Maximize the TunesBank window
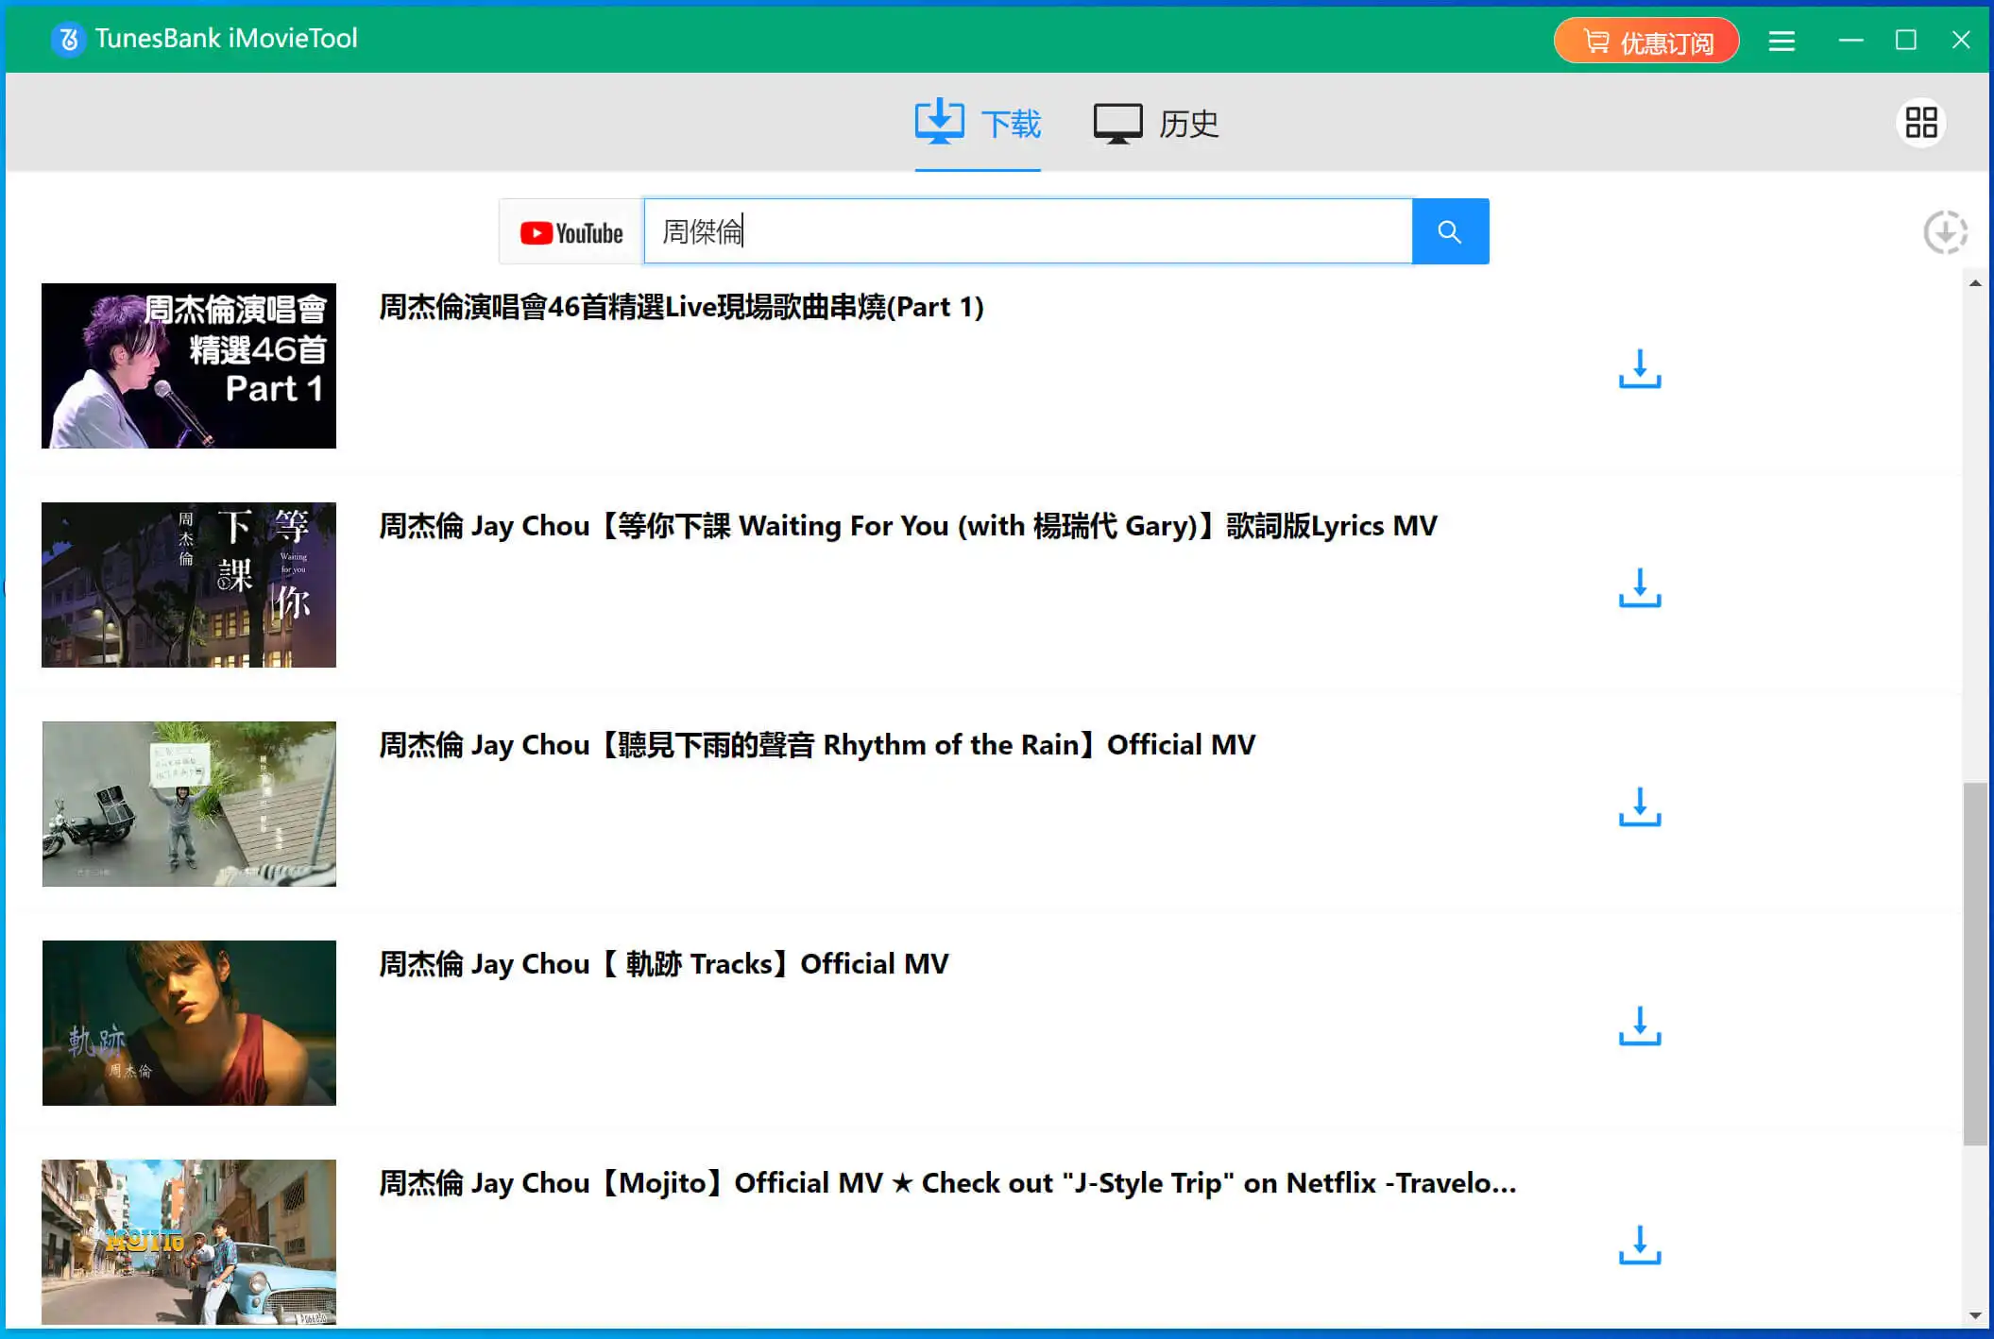 pyautogui.click(x=1906, y=40)
